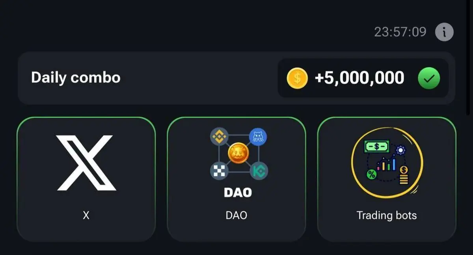The width and height of the screenshot is (473, 255).
Task: Click the 23:57:09 countdown timer
Action: 400,32
